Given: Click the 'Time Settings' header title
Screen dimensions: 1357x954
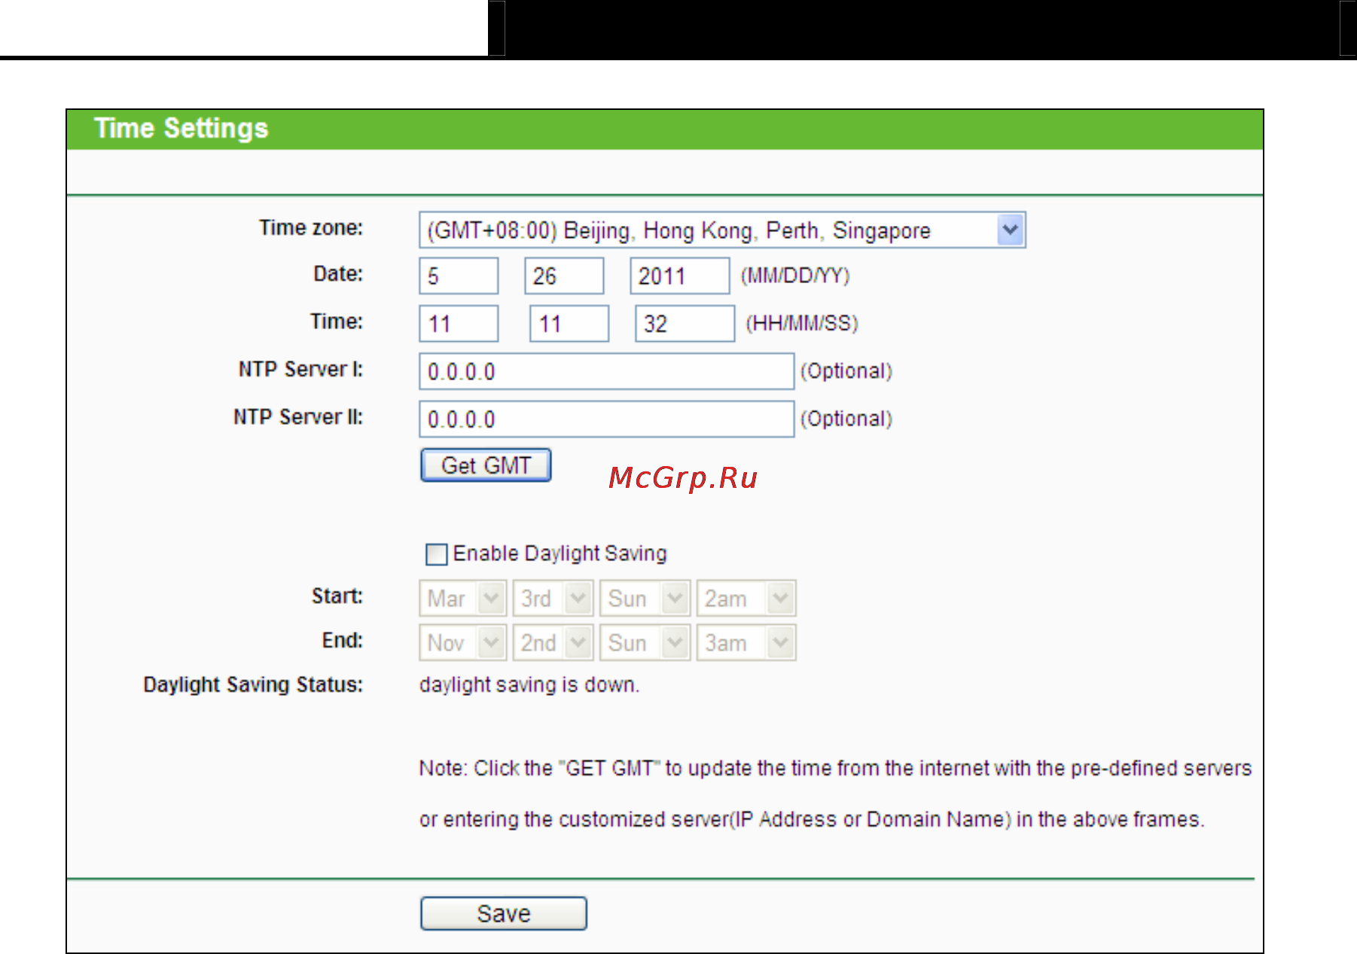Looking at the screenshot, I should coord(181,129).
